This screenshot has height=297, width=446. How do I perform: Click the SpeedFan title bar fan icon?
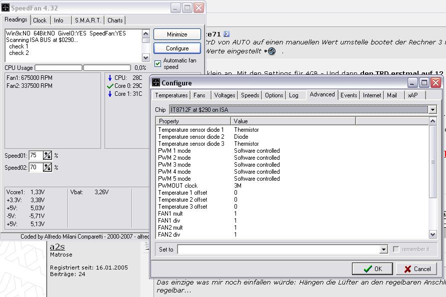click(5, 7)
